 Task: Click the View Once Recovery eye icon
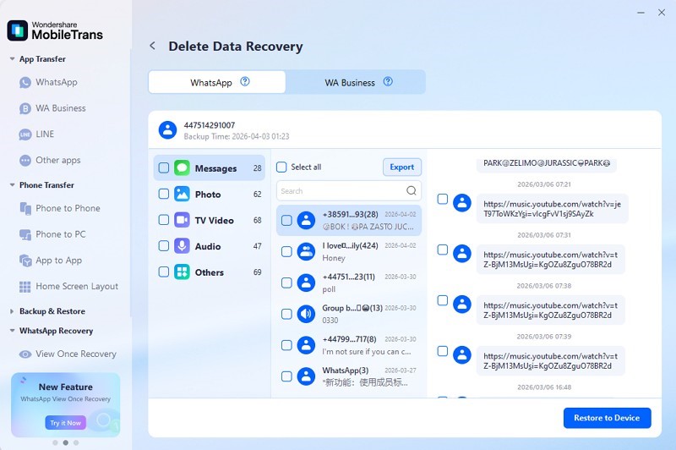[x=25, y=354]
